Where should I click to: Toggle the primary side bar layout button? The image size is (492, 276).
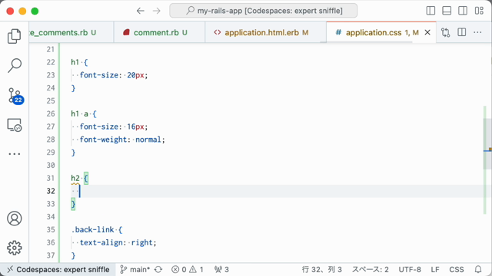(x=430, y=11)
